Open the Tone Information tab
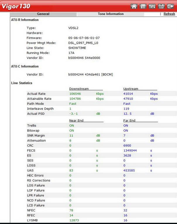The height and width of the screenshot is (224, 177). [111, 14]
